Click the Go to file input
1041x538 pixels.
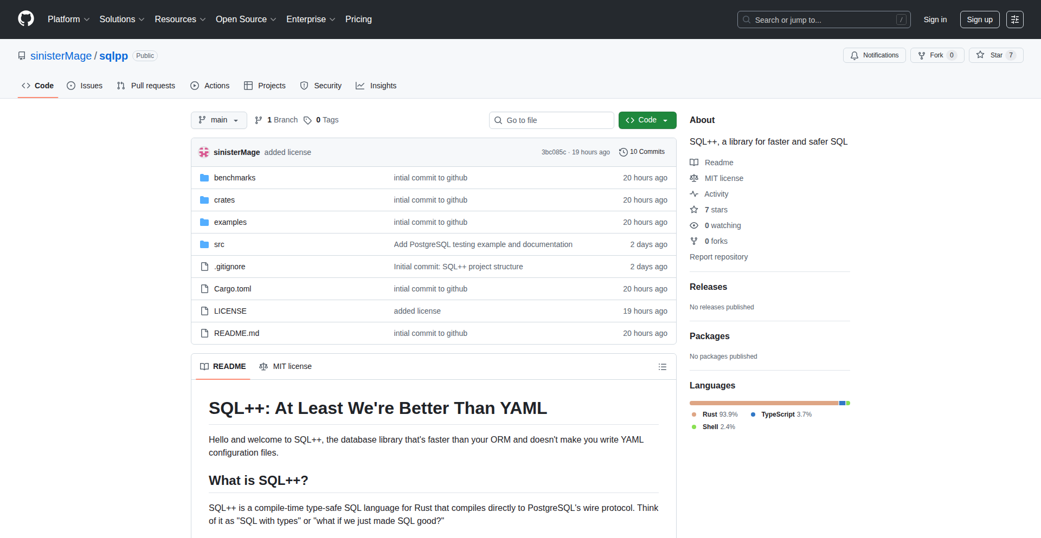551,120
